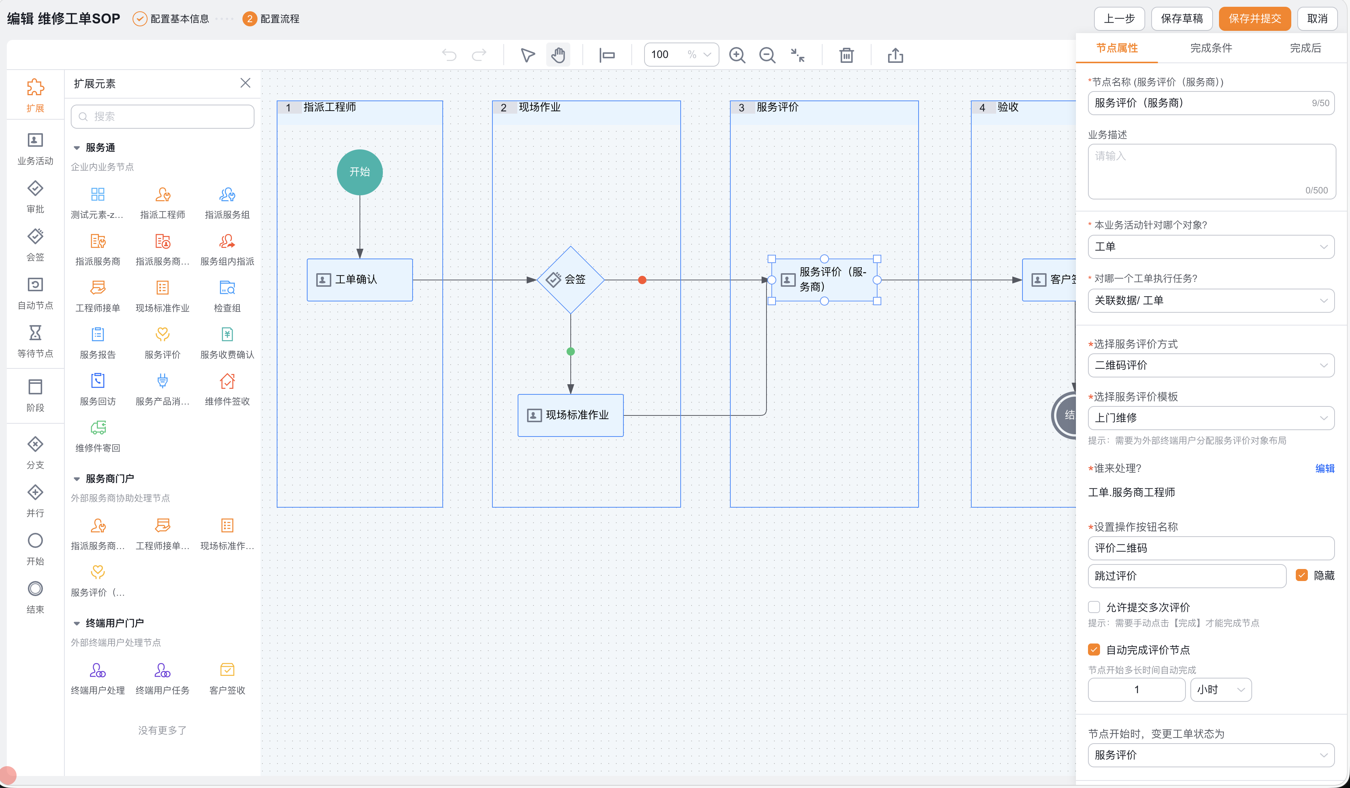
Task: Click the zoom in magnifier icon
Action: point(737,55)
